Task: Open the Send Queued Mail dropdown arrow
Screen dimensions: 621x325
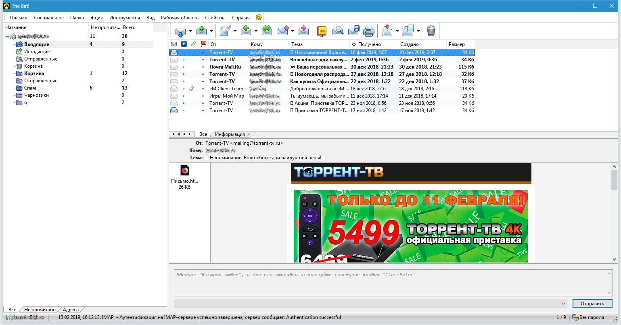Action: (x=211, y=31)
